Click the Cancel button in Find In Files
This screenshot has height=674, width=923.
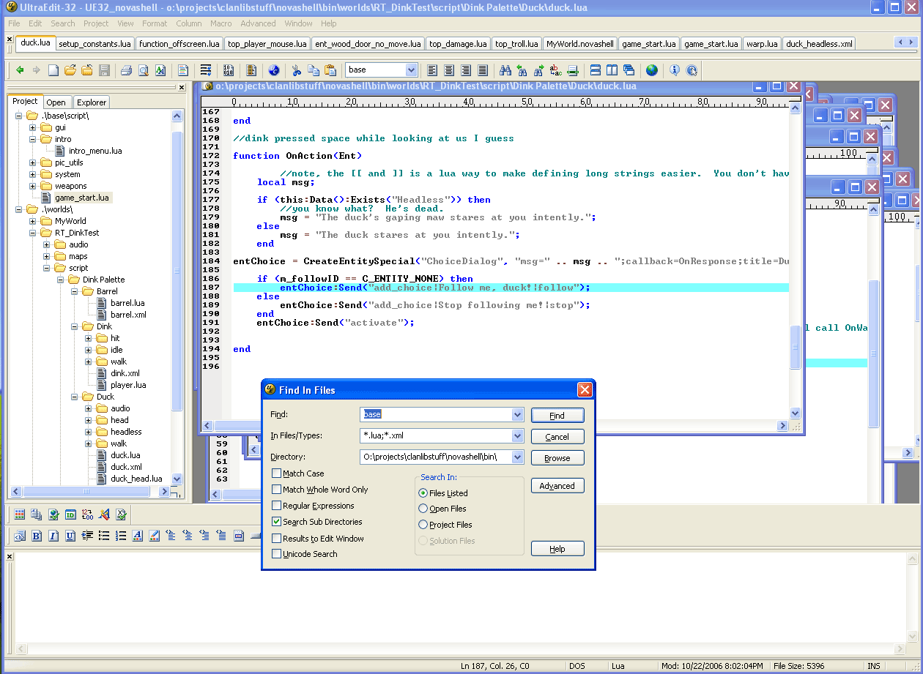point(557,436)
